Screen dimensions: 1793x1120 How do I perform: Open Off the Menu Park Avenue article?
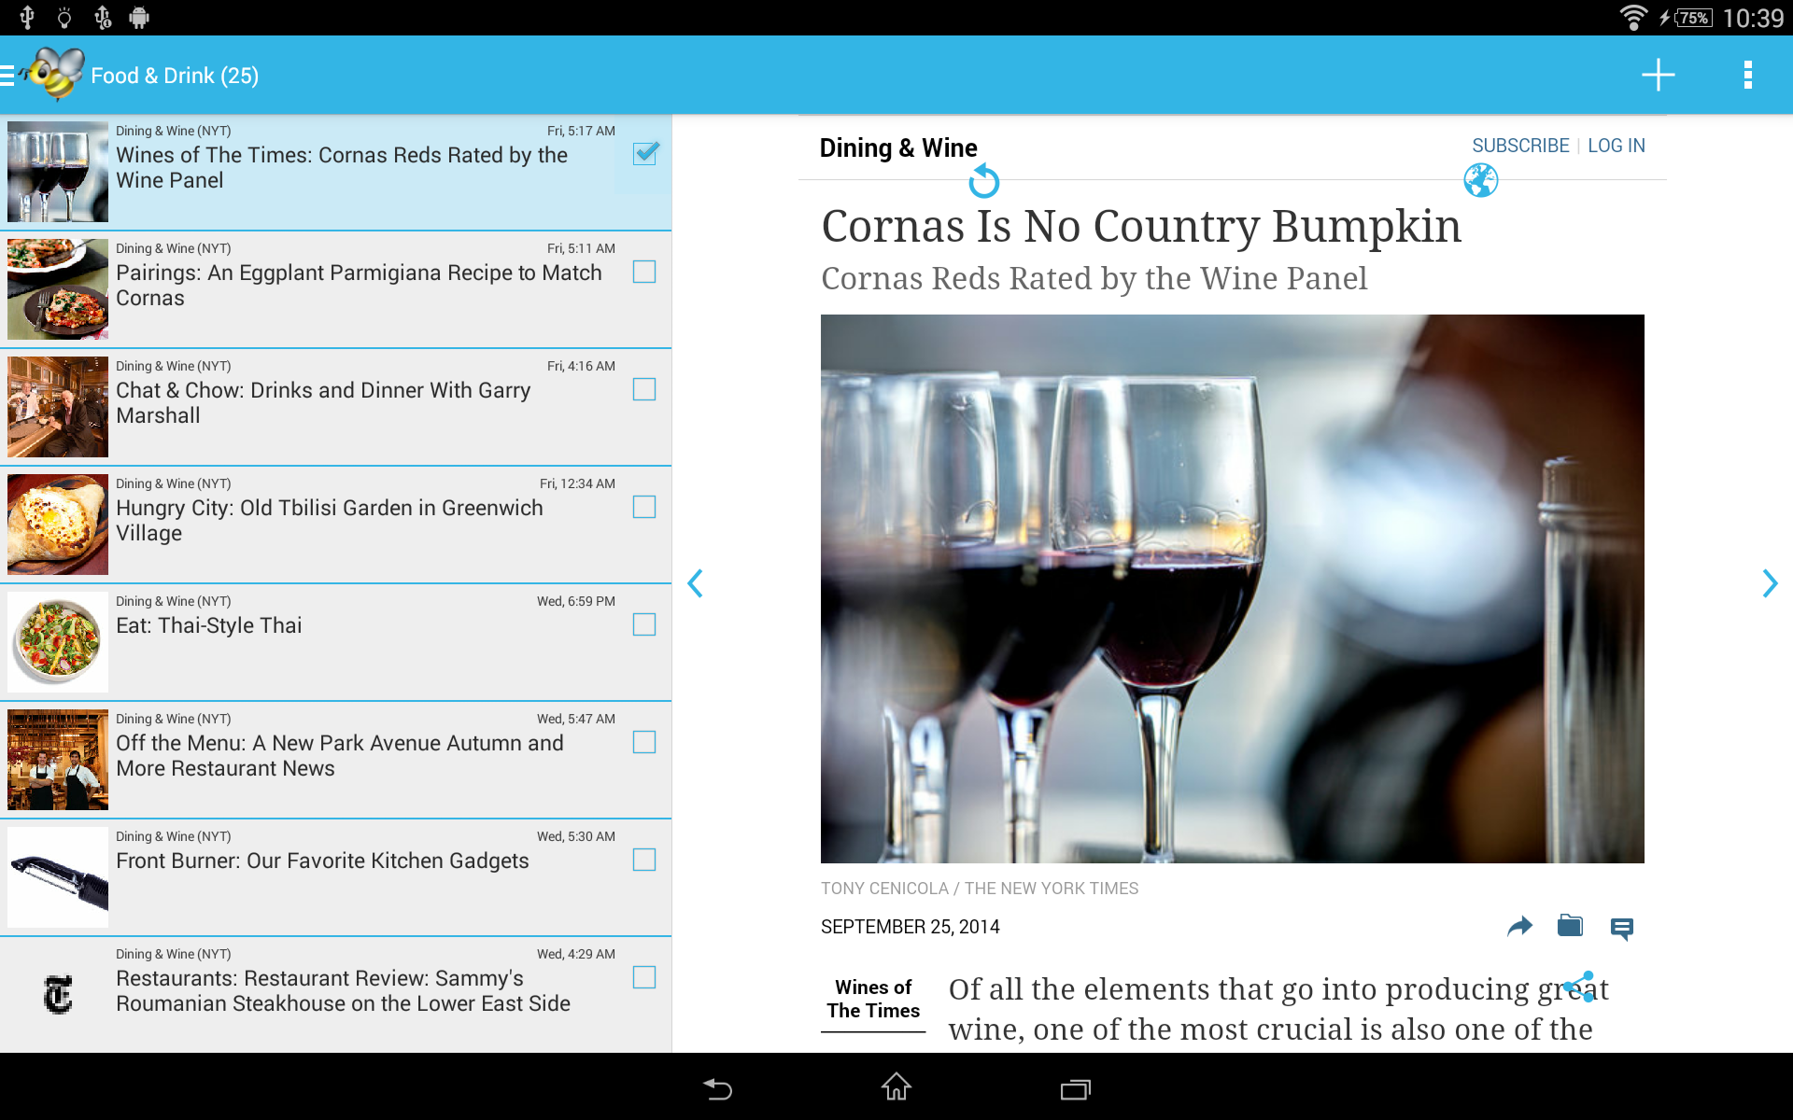click(336, 760)
